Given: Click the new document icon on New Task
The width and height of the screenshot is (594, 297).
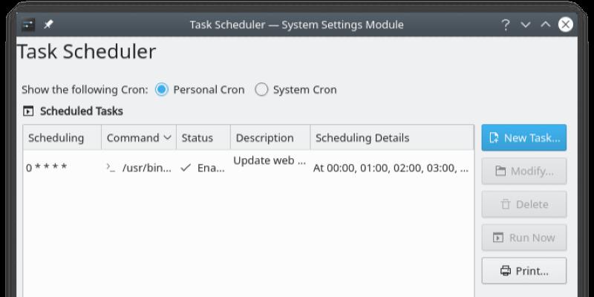Looking at the screenshot, I should (495, 137).
